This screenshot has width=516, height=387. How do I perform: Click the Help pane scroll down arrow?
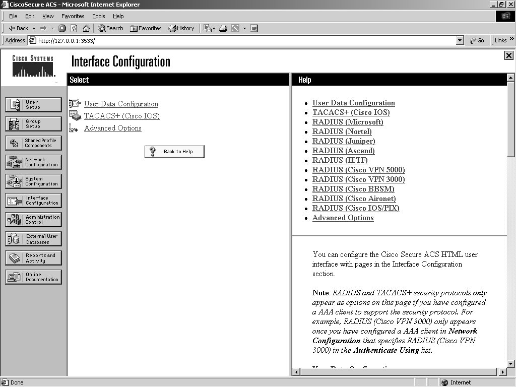(x=511, y=364)
